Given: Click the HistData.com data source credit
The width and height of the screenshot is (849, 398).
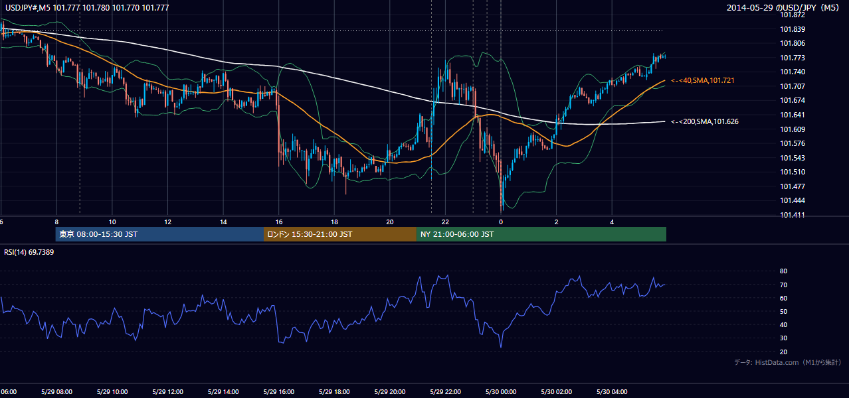Looking at the screenshot, I should coord(787,362).
